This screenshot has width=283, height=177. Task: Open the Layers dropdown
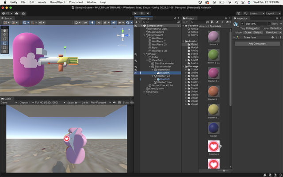(x=257, y=13)
